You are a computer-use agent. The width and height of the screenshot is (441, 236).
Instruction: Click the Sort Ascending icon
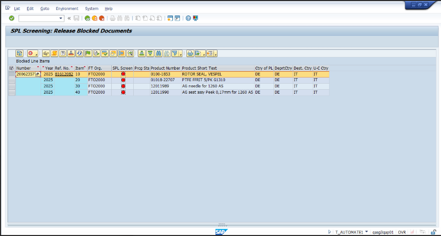(x=142, y=53)
